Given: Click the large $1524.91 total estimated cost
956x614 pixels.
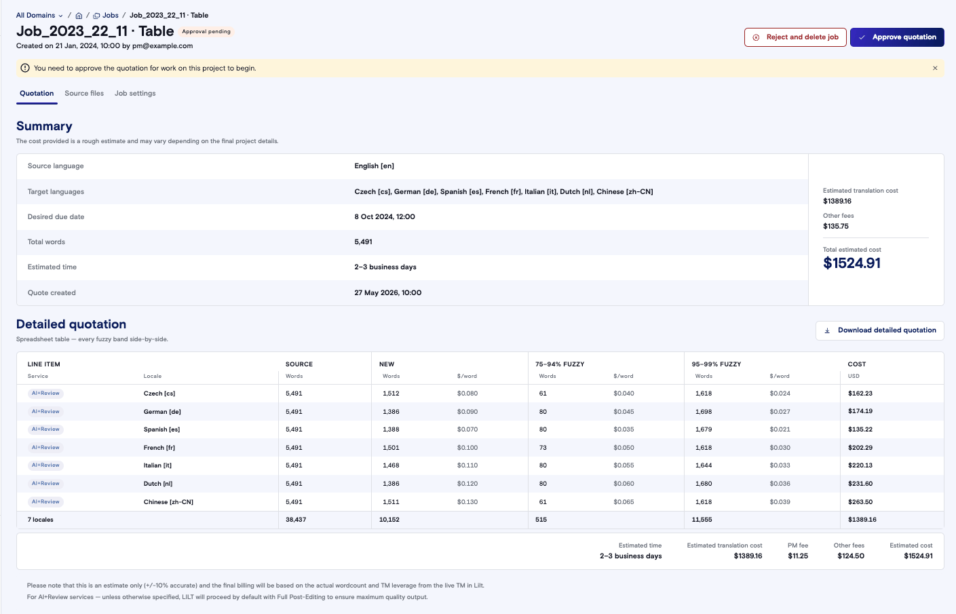Looking at the screenshot, I should click(852, 263).
